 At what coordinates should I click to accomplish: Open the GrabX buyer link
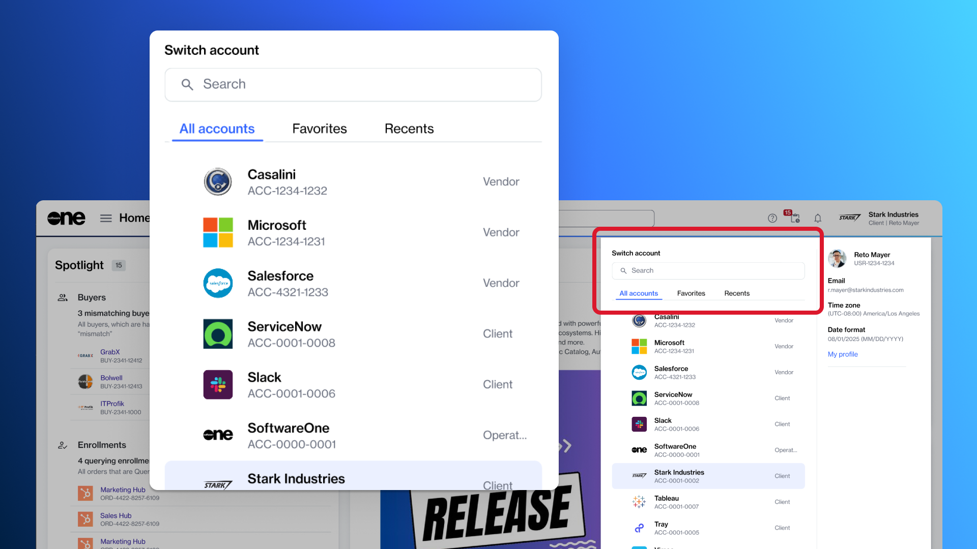click(x=110, y=352)
